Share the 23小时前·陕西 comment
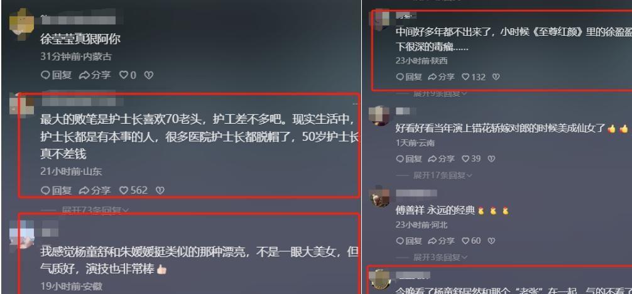The height and width of the screenshot is (294, 632). coord(441,77)
